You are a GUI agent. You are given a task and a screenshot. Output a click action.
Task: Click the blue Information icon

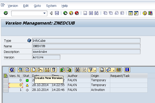click(x=127, y=70)
